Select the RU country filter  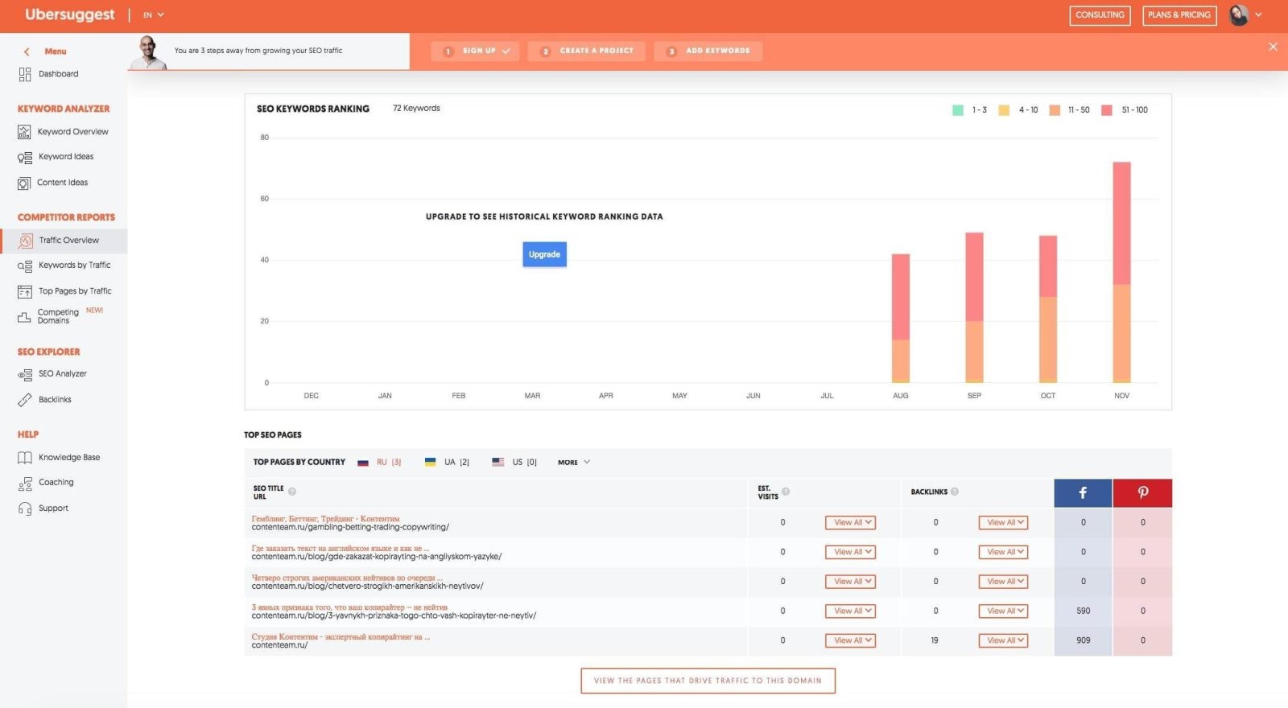pyautogui.click(x=380, y=463)
